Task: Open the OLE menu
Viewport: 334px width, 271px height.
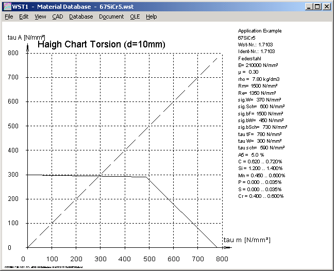Action: (135, 16)
